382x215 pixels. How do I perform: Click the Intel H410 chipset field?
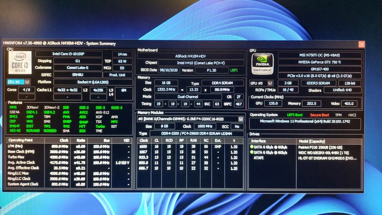coord(201,63)
